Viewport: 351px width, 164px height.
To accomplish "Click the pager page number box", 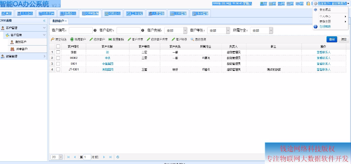I will click(x=87, y=157).
